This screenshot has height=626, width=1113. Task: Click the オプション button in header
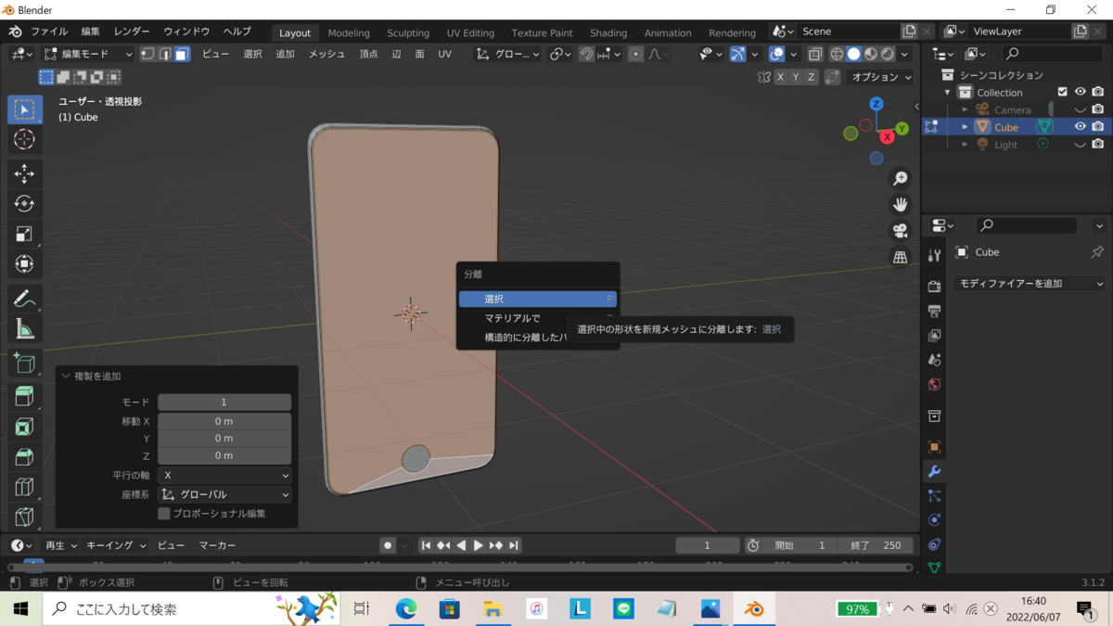click(x=881, y=77)
